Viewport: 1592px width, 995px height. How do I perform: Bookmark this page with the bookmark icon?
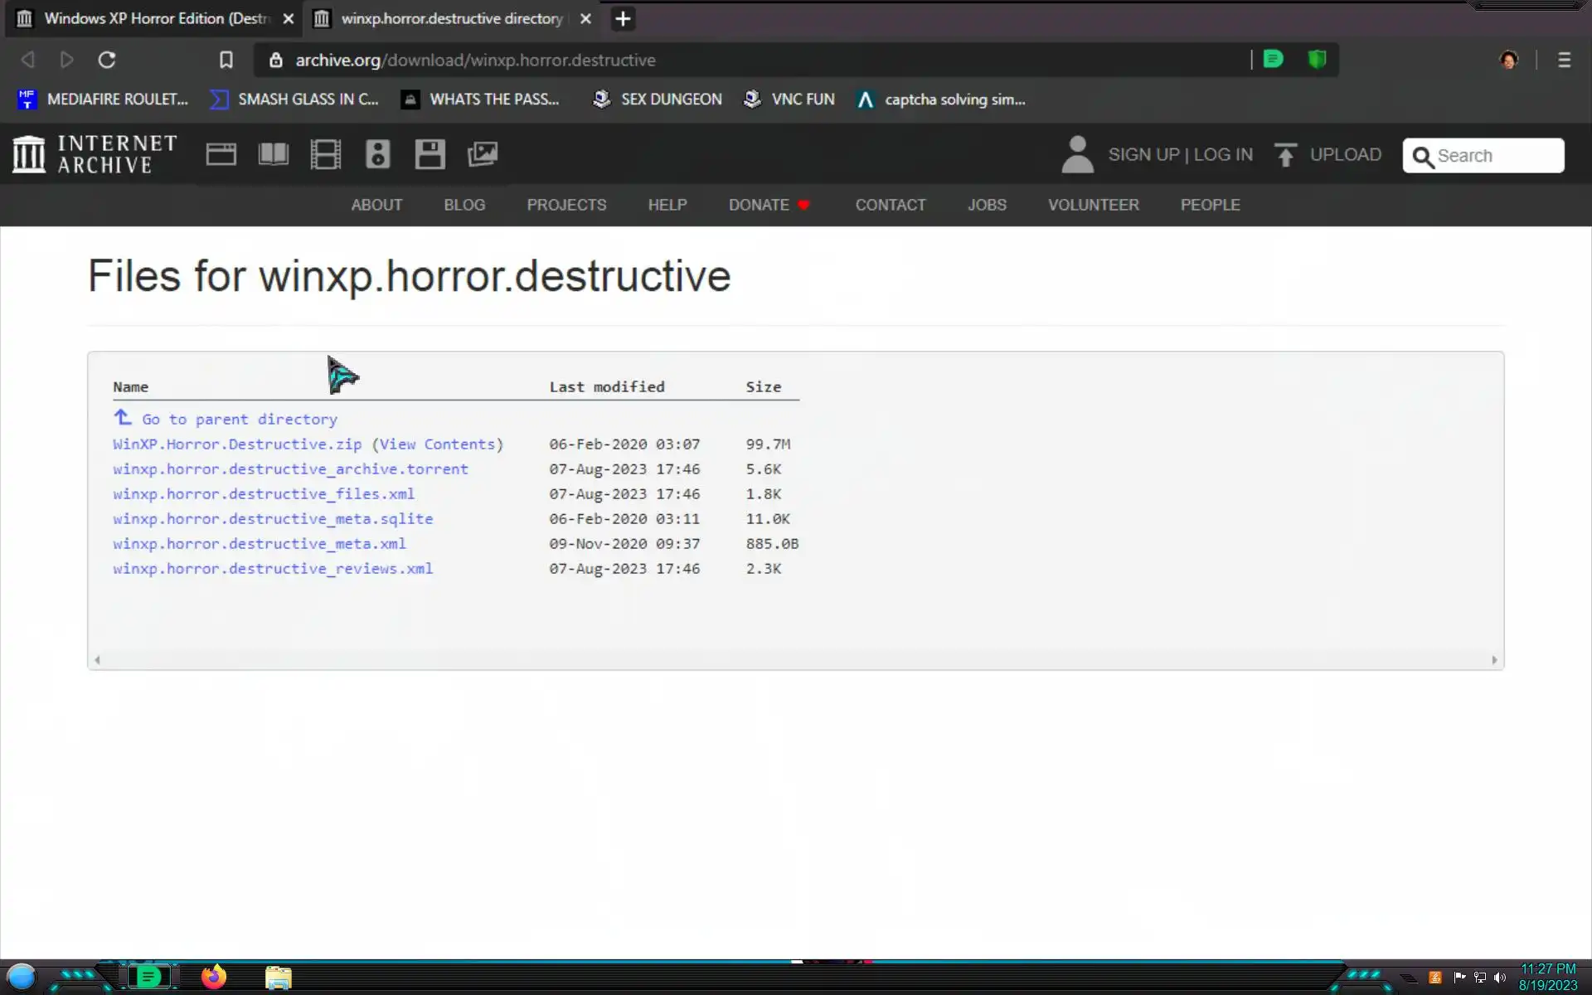(226, 60)
